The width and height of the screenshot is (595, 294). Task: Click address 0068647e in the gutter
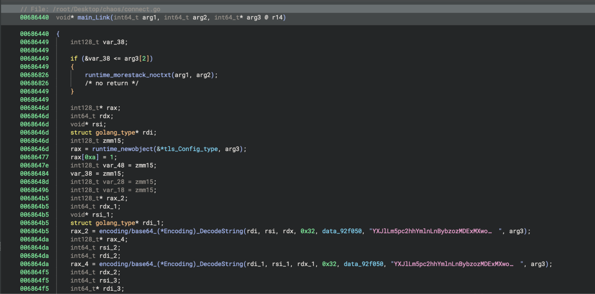pyautogui.click(x=34, y=165)
